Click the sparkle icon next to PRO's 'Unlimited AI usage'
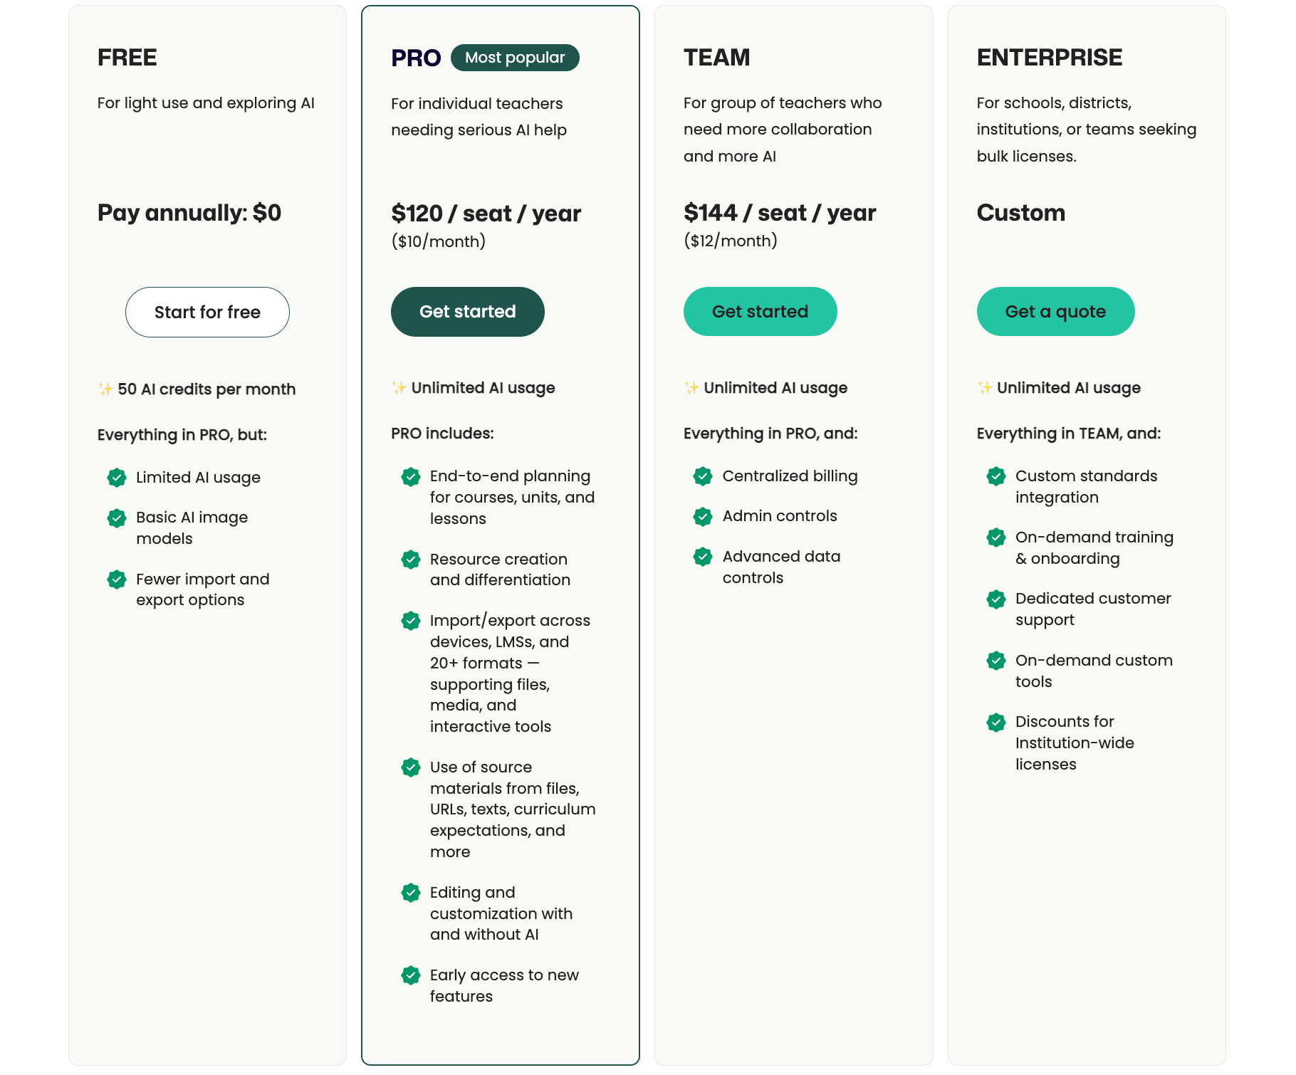The height and width of the screenshot is (1075, 1296). 399,387
